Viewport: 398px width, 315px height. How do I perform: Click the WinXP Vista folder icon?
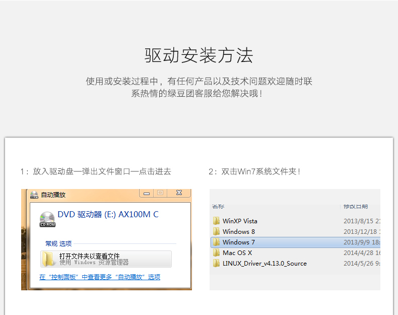(216, 221)
